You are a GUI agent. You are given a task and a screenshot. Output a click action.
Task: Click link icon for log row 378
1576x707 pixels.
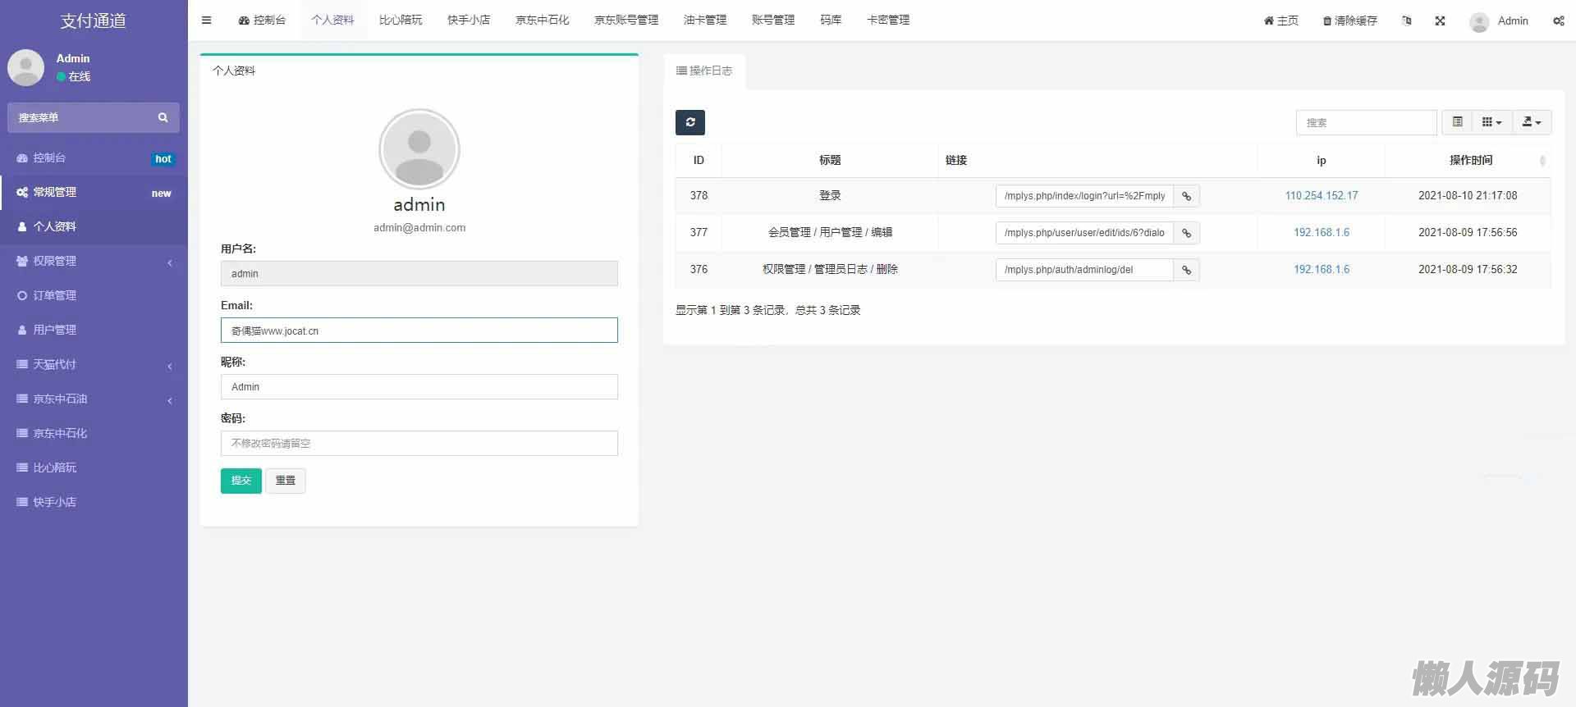tap(1186, 196)
